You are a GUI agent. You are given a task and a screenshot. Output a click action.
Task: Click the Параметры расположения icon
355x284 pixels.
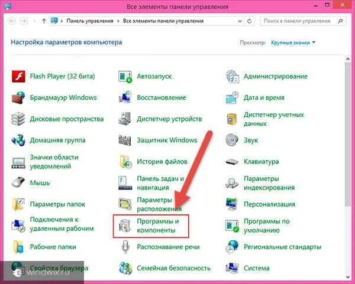(125, 204)
